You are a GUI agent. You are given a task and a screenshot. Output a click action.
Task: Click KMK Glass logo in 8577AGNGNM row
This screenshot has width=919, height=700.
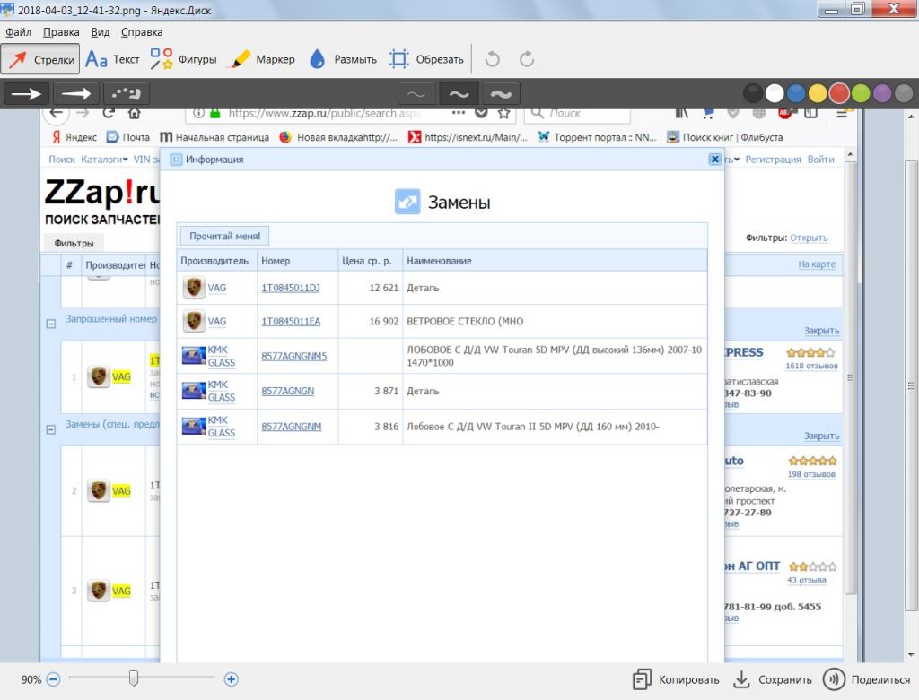194,427
